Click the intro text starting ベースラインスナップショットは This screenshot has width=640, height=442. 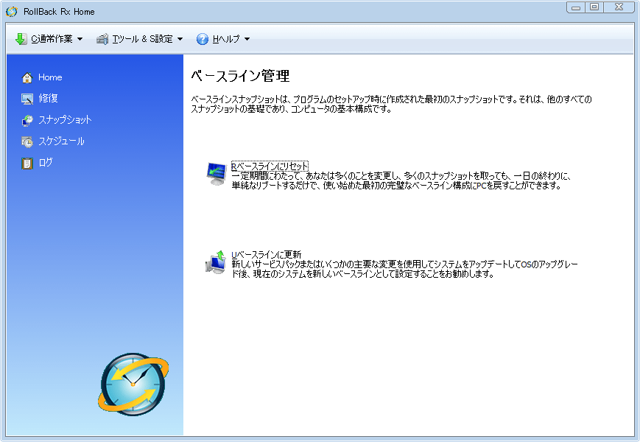click(391, 104)
